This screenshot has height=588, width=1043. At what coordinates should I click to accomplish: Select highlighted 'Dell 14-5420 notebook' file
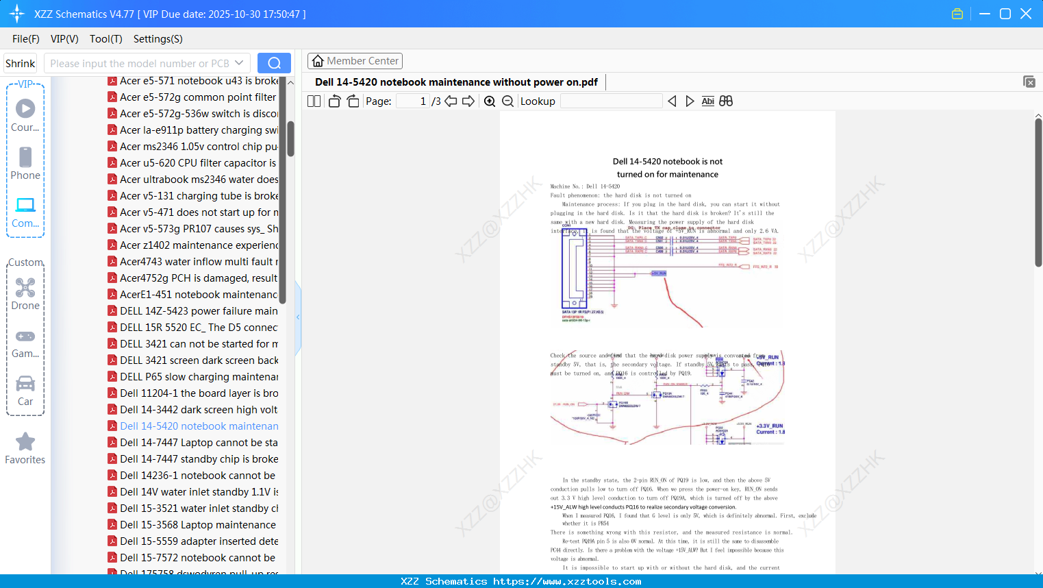point(192,426)
